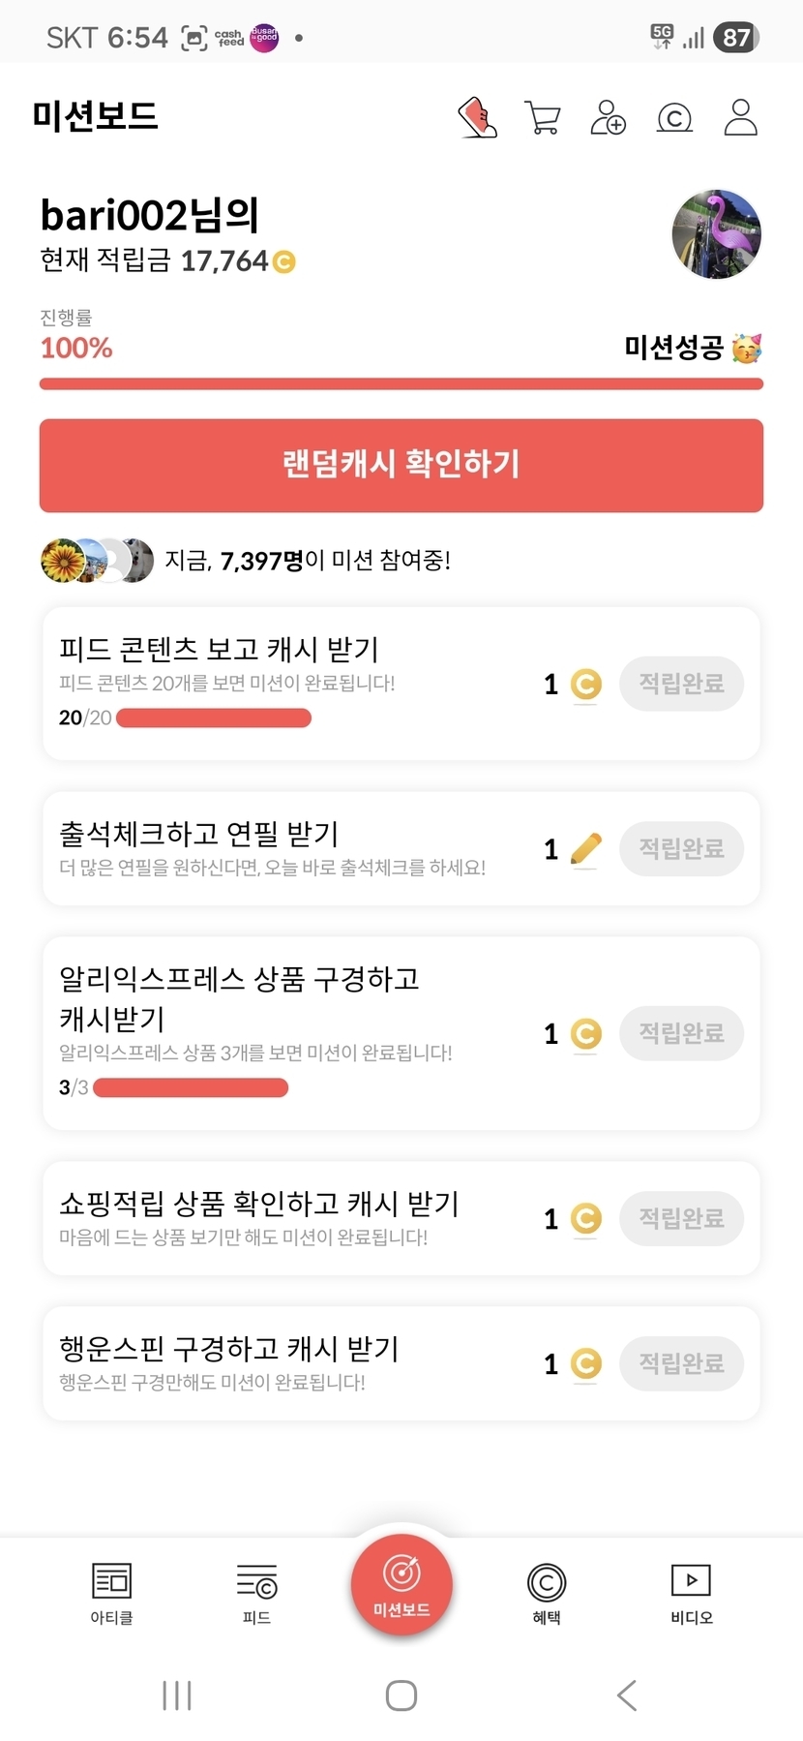Select the 미션보드 center tab
Viewport: 803px width, 1741px height.
pyautogui.click(x=401, y=1585)
